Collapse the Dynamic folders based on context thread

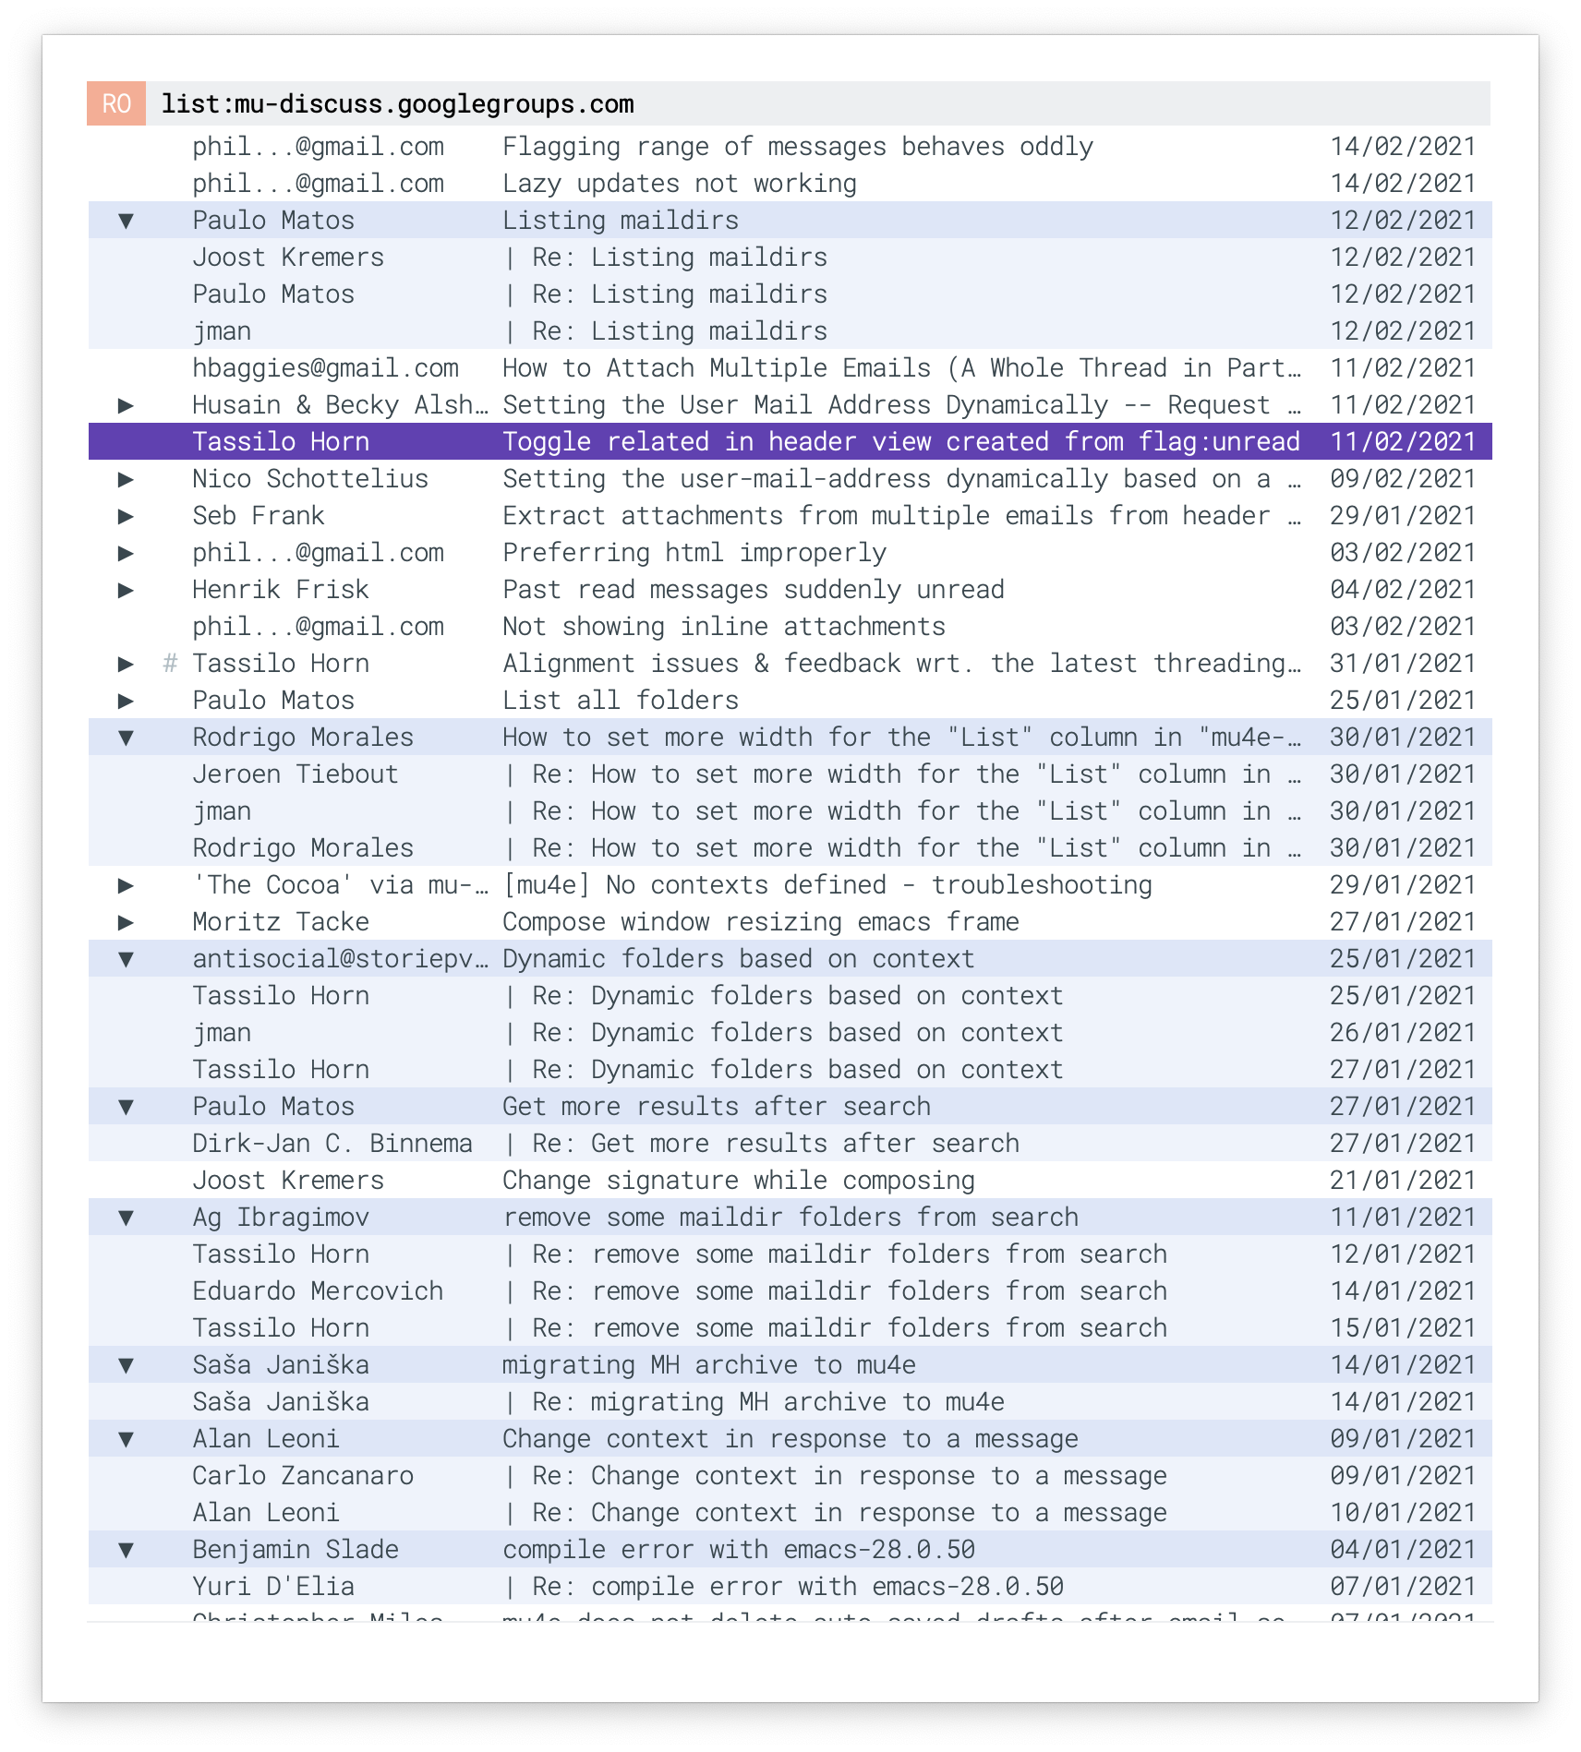pyautogui.click(x=127, y=959)
